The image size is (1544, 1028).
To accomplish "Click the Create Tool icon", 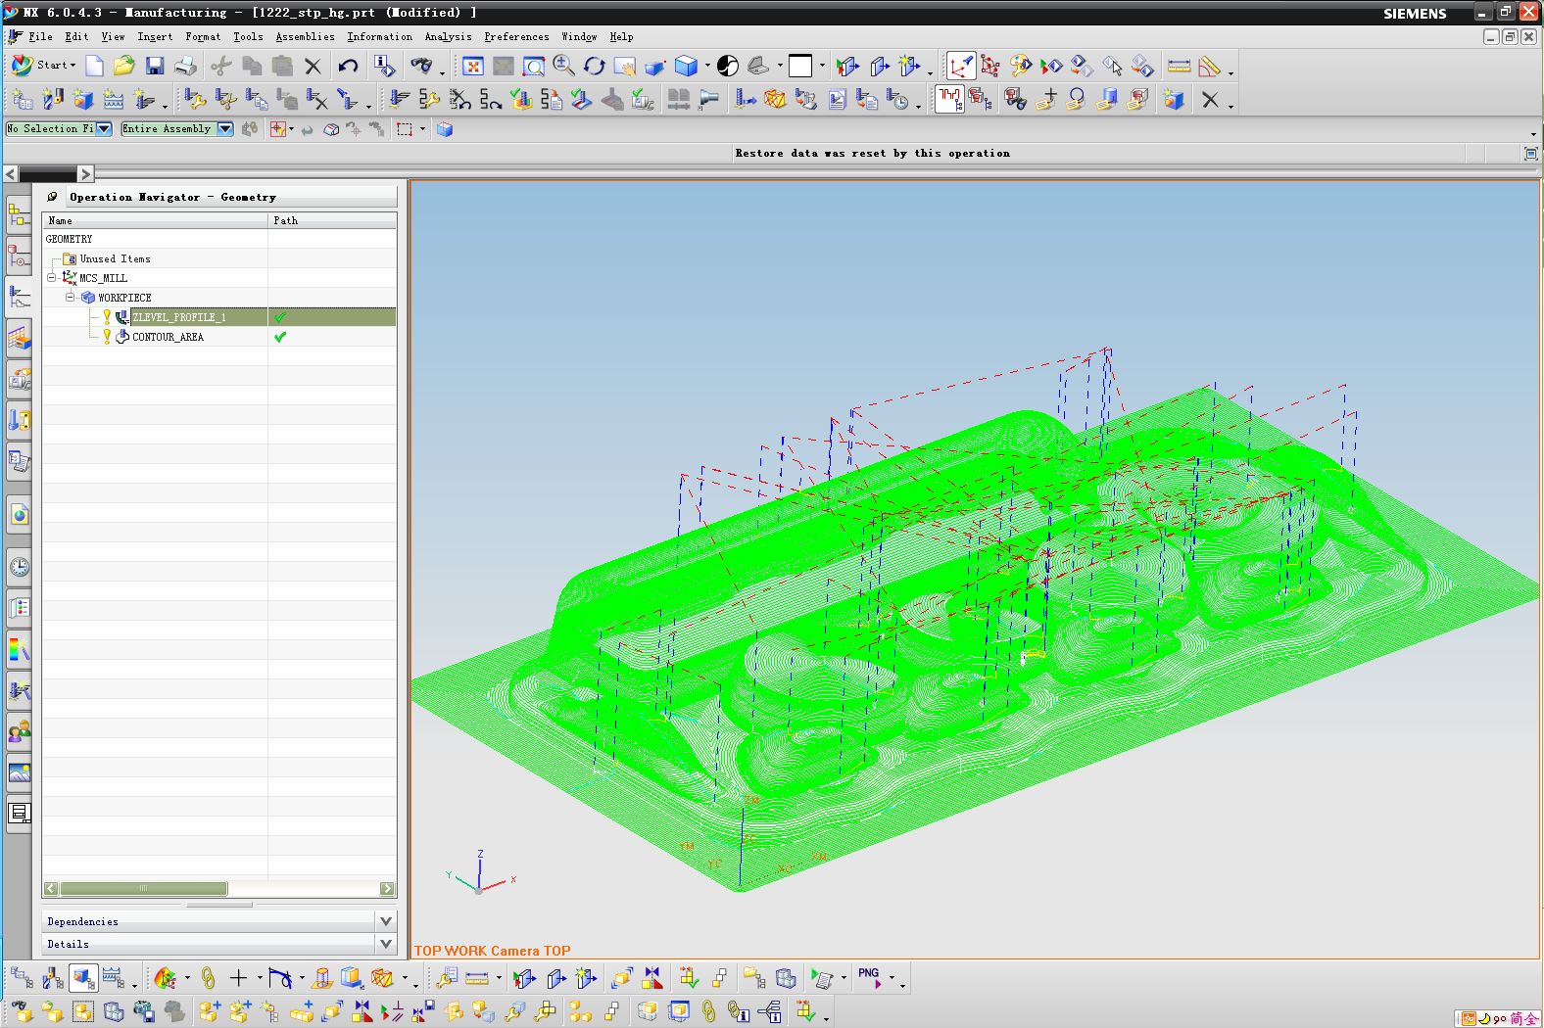I will point(53,99).
